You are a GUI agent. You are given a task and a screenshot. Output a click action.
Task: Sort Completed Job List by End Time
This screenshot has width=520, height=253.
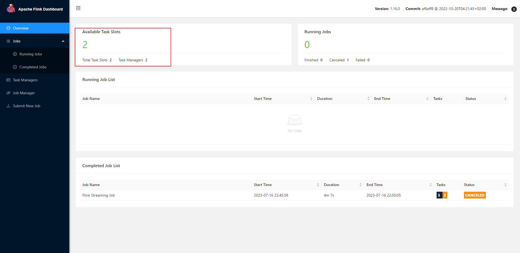(431, 185)
